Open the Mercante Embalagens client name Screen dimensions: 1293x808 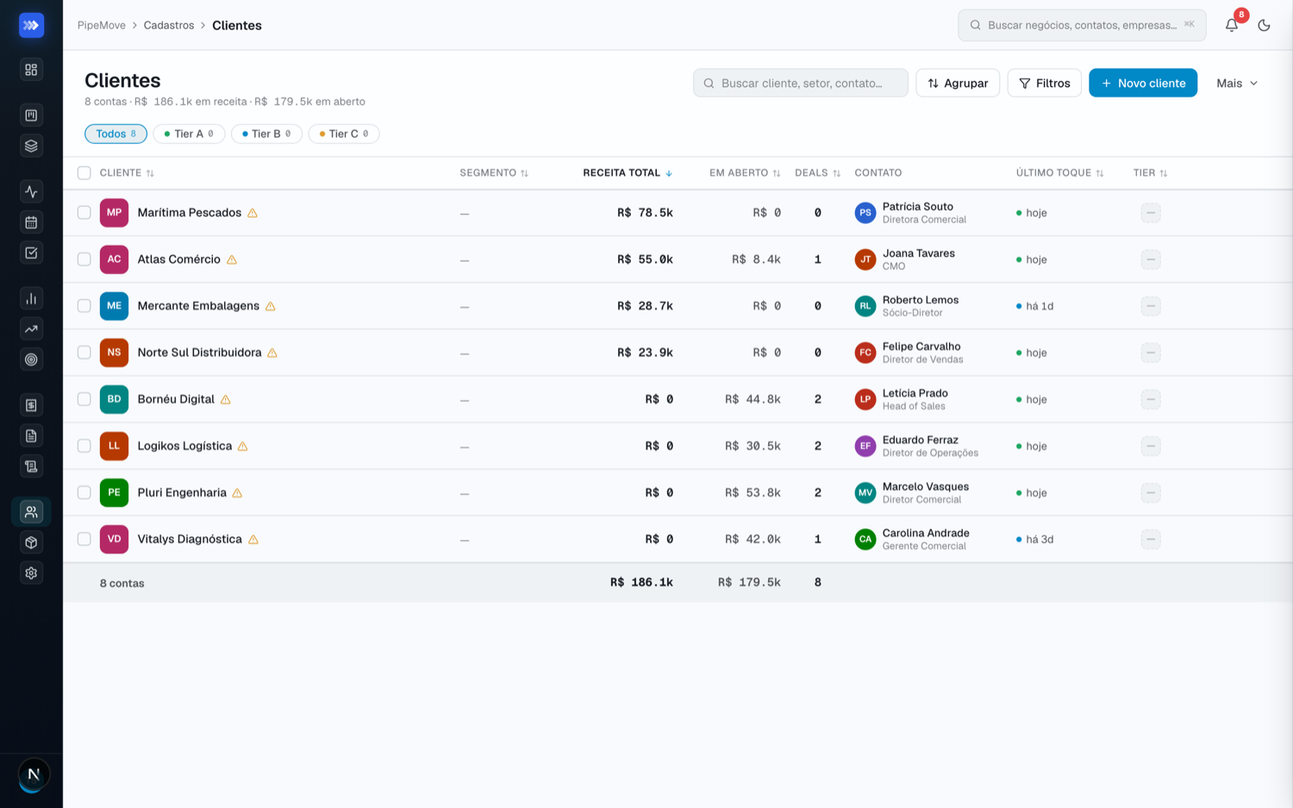tap(198, 306)
